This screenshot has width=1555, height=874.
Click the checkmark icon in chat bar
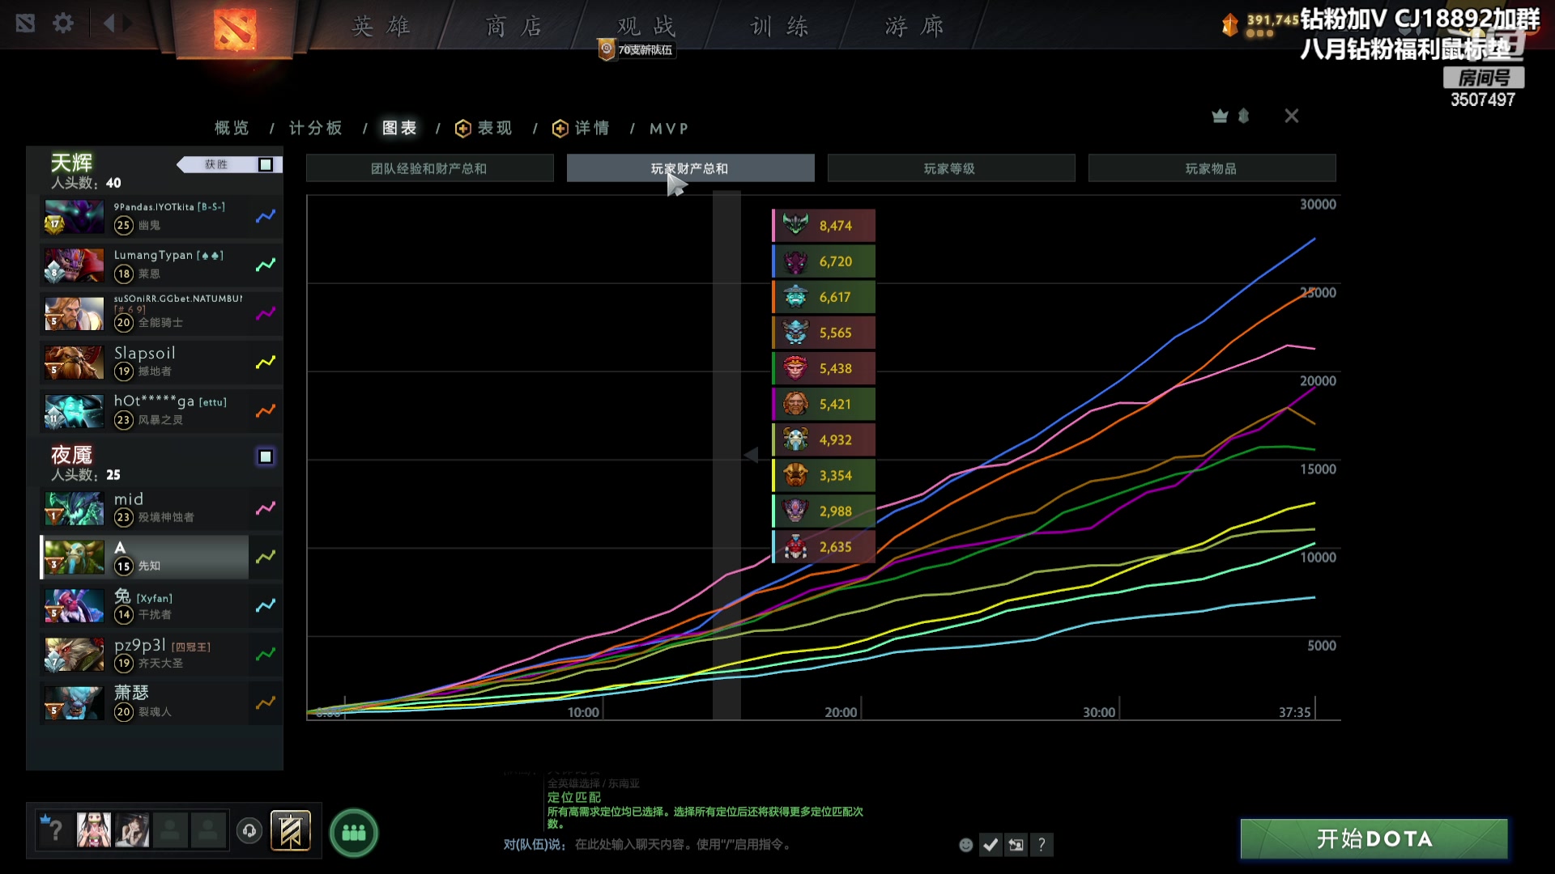click(x=991, y=845)
